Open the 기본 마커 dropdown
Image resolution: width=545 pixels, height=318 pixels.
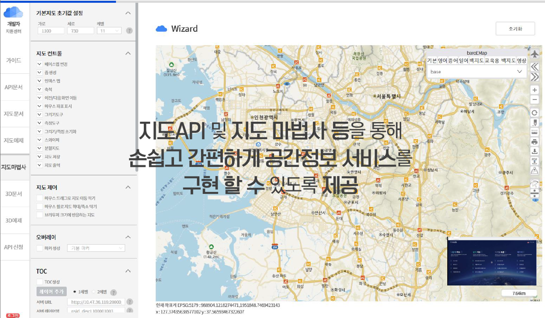[x=96, y=248]
